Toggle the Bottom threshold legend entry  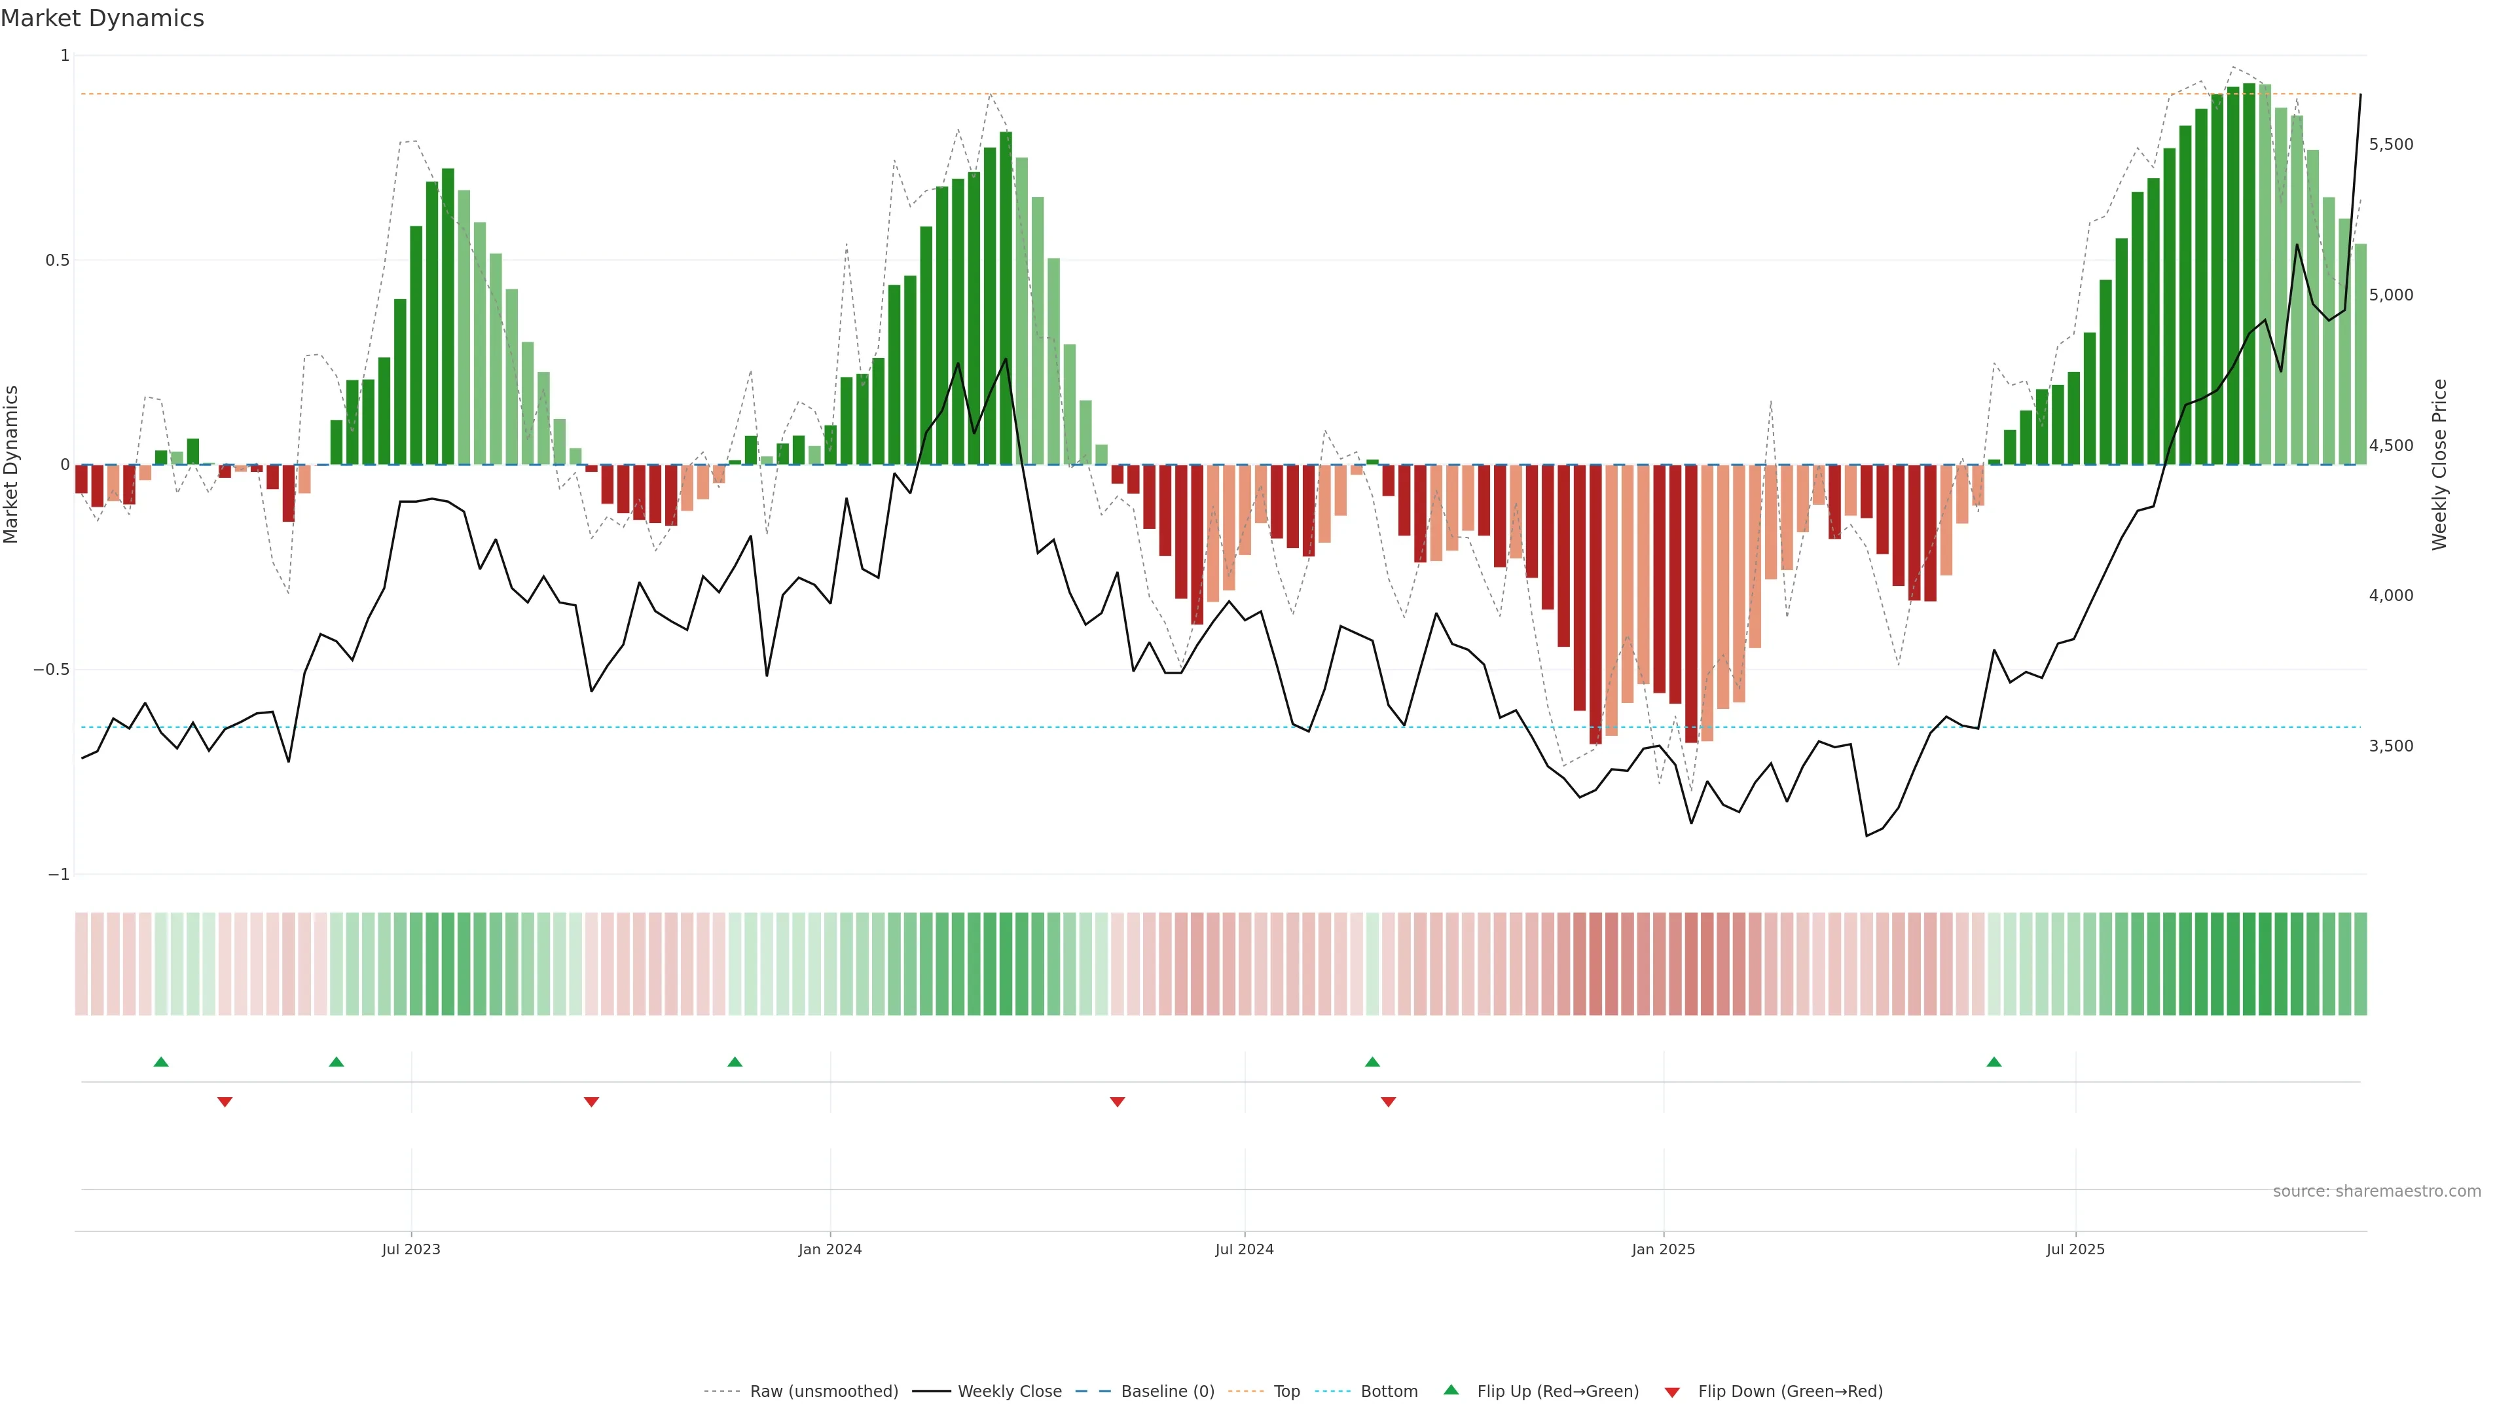point(1389,1392)
